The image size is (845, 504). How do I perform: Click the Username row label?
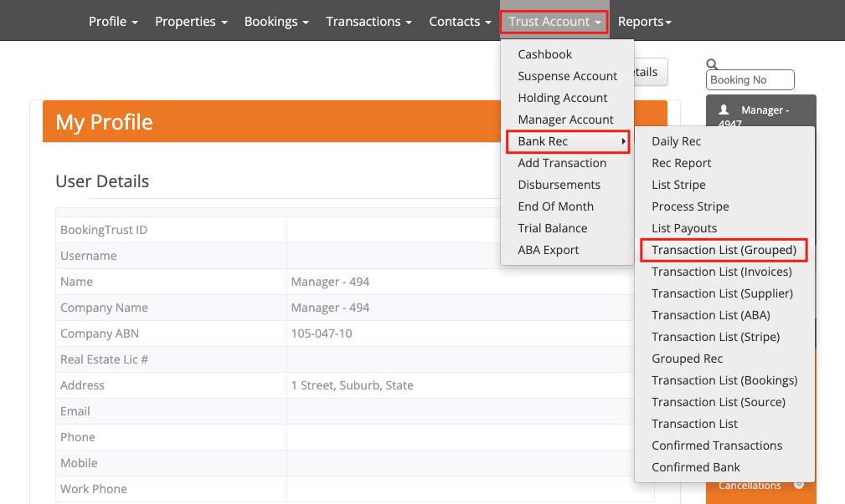pyautogui.click(x=89, y=256)
